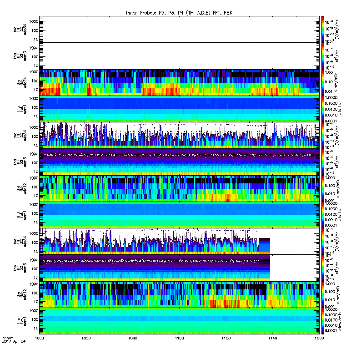Click the color bar beside the top tha fff edc34 panel
The image size is (341, 364).
point(323,29)
